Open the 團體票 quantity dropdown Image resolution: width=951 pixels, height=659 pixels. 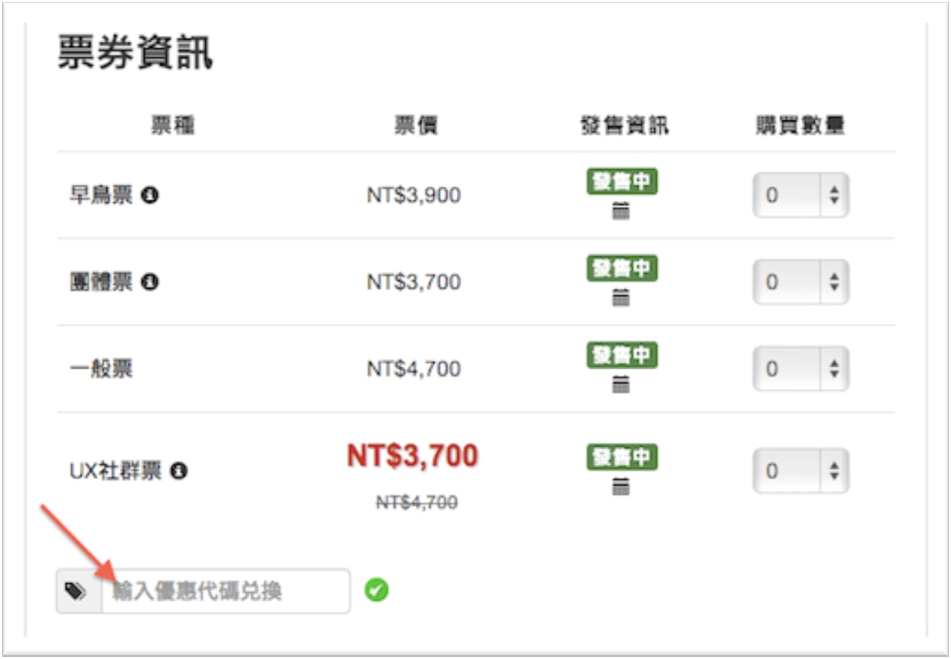pyautogui.click(x=800, y=282)
